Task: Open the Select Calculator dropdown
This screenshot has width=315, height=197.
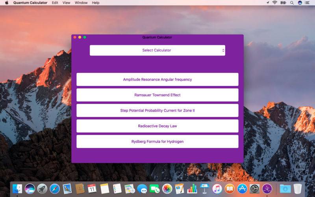Action: (157, 50)
